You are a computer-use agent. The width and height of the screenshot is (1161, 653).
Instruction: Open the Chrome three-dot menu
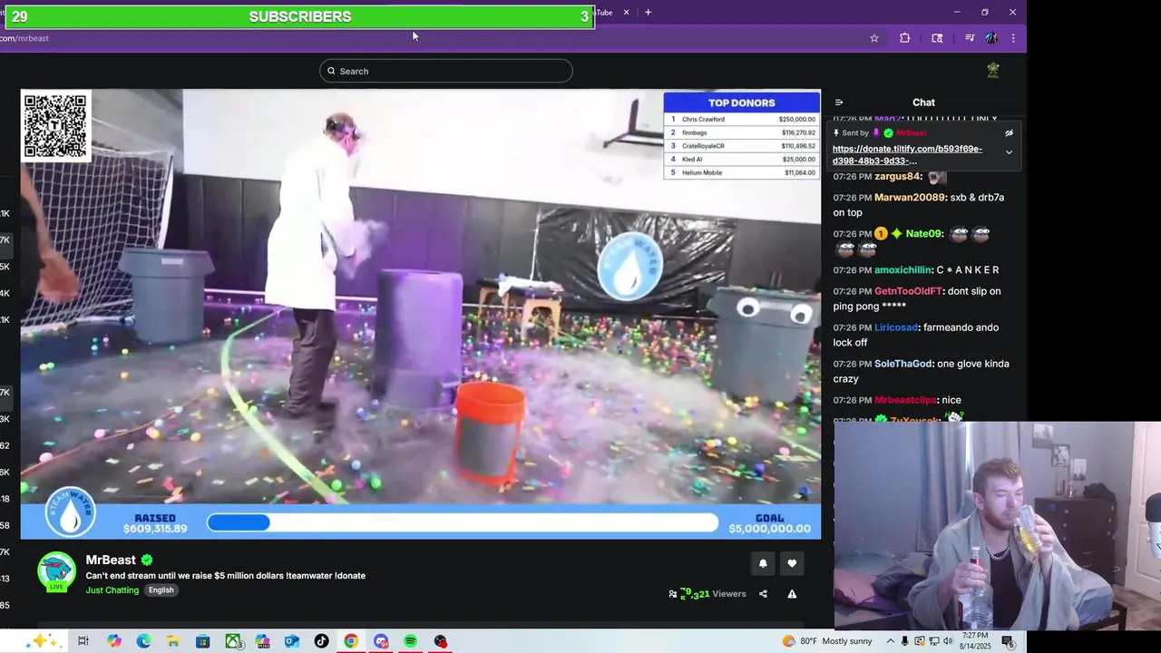[1013, 38]
